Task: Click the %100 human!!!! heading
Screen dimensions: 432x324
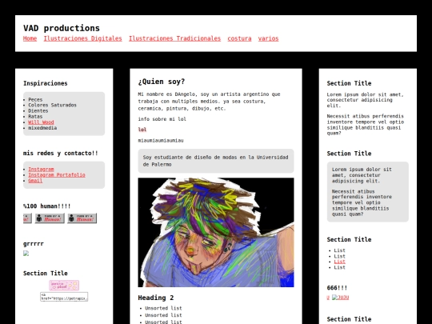Action: (47, 206)
